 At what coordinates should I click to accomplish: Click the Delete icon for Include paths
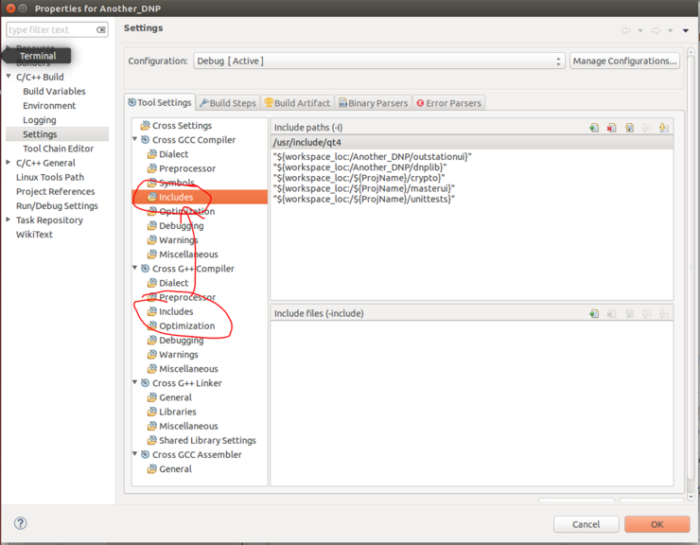(612, 128)
